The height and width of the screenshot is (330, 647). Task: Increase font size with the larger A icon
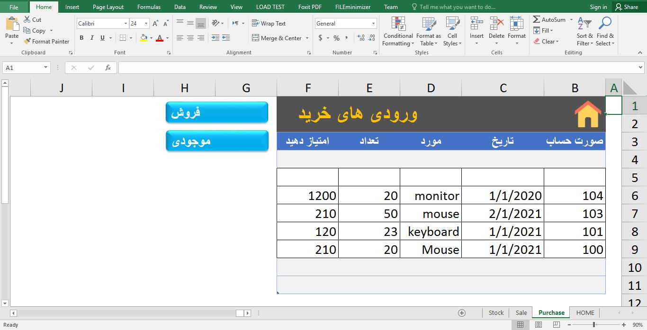(x=155, y=23)
